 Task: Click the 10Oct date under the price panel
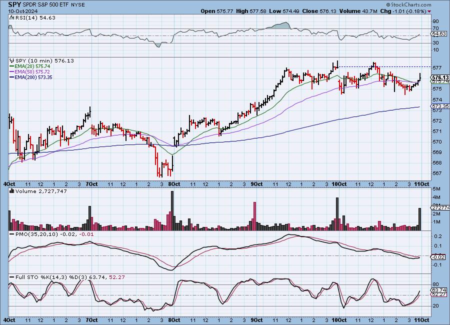[x=339, y=184]
